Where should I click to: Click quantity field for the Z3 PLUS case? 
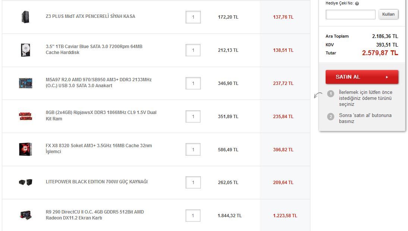pyautogui.click(x=193, y=17)
